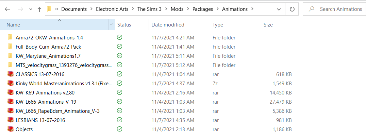
Task: Open the Name column filter dropdown
Action: click(x=112, y=25)
